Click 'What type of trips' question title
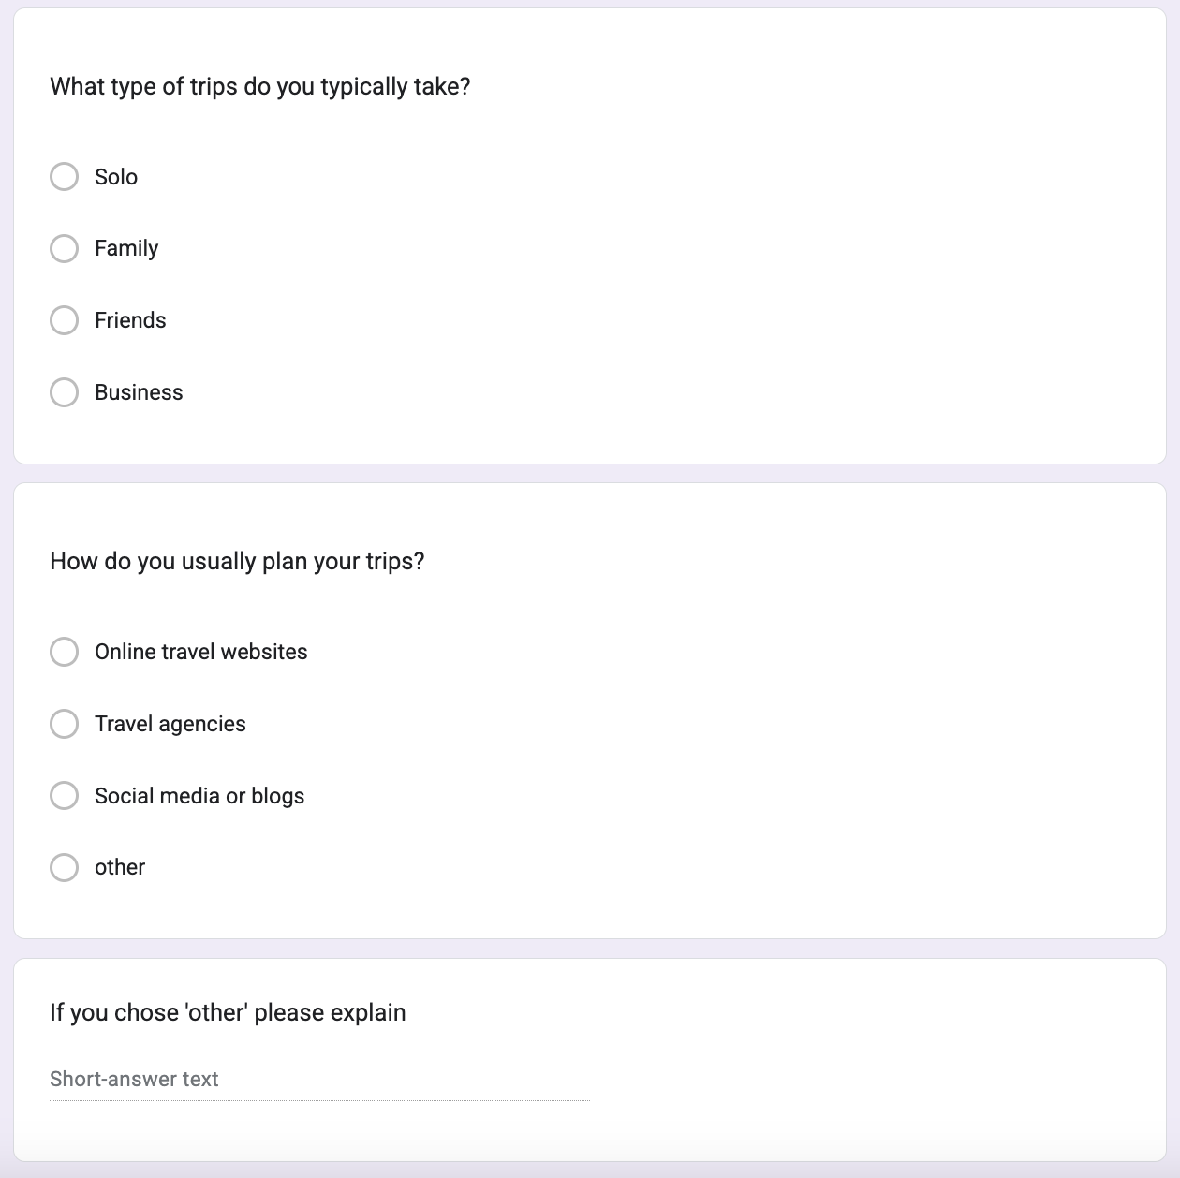The width and height of the screenshot is (1180, 1178). (259, 87)
